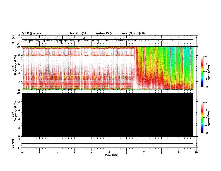This screenshot has width=221, height=171.
Task: Click the "0" tick on the time axis
Action: click(x=22, y=153)
